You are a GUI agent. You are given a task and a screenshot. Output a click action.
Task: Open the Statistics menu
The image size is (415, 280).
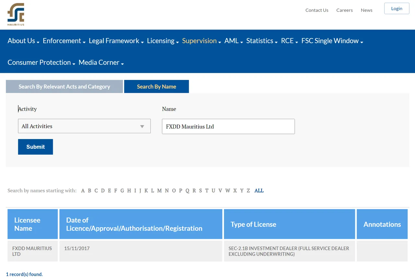(x=262, y=41)
